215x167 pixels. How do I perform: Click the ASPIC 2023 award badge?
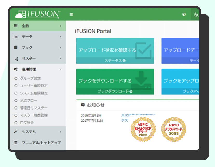click(174, 129)
